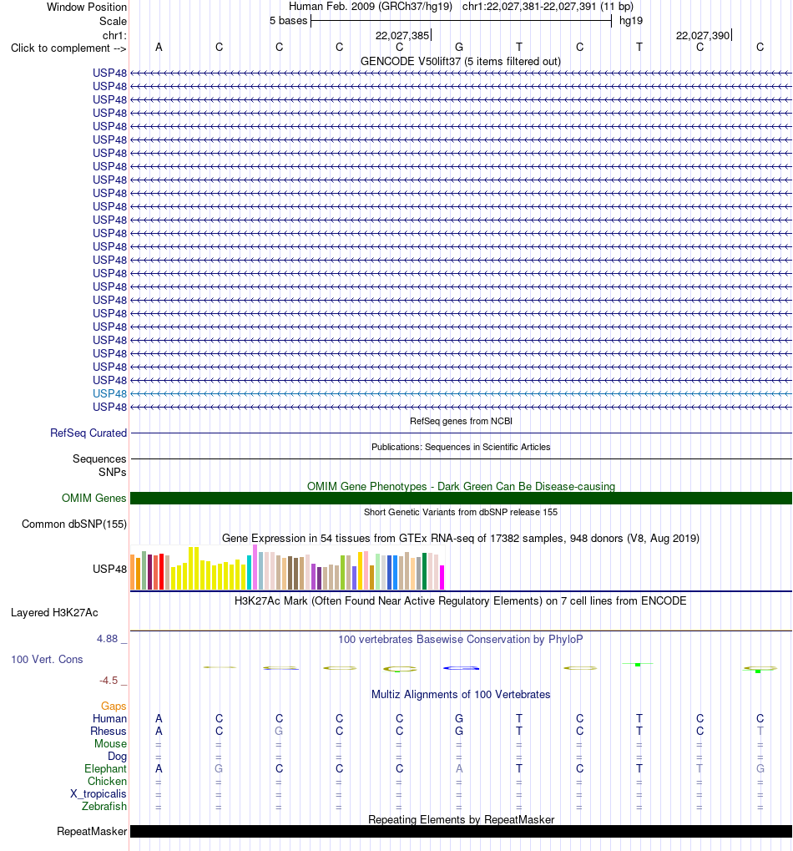
Task: Open 'GENCODE V50lift37 (5 items filtered out)' track title
Action: pyautogui.click(x=461, y=61)
